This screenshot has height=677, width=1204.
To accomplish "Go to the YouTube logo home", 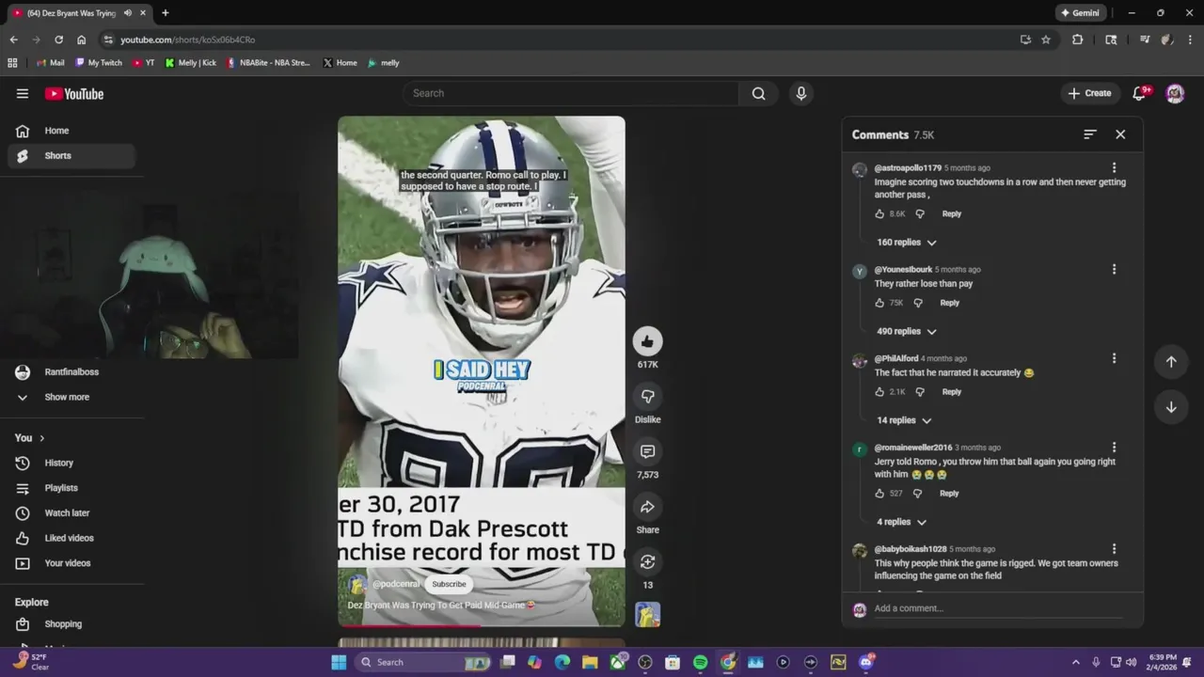I will (x=74, y=94).
